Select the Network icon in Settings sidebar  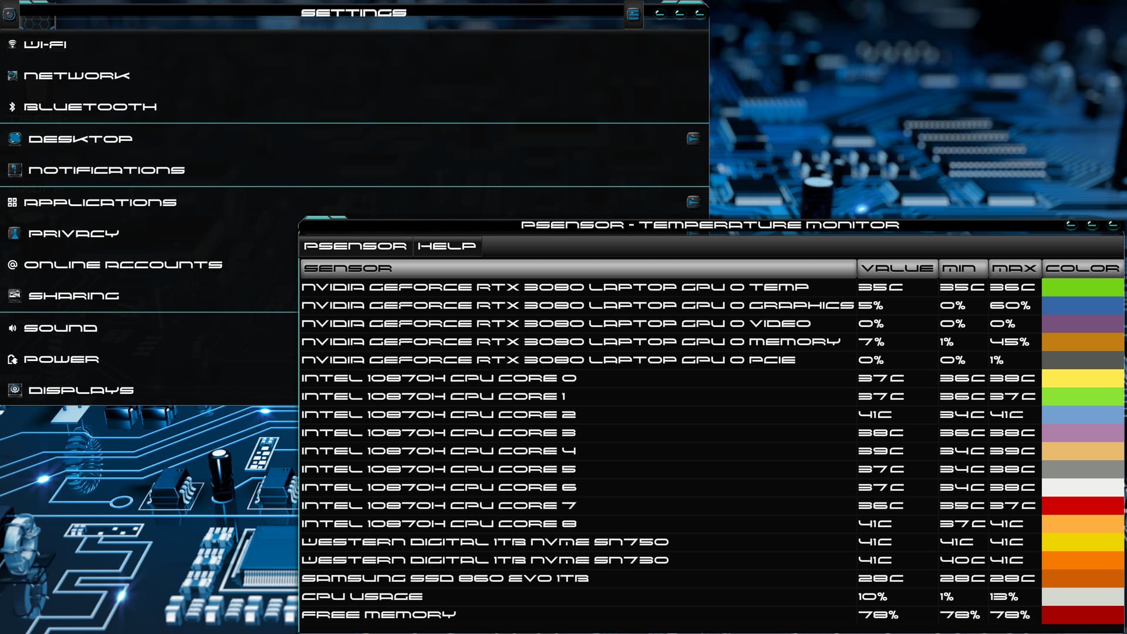[12, 76]
